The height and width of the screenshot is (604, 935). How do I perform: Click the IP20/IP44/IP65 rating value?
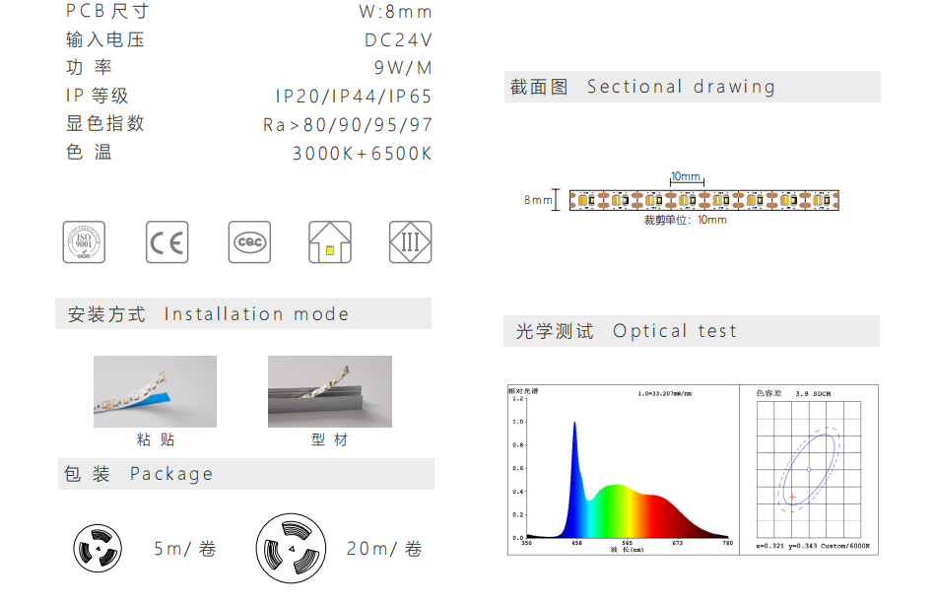(x=353, y=97)
